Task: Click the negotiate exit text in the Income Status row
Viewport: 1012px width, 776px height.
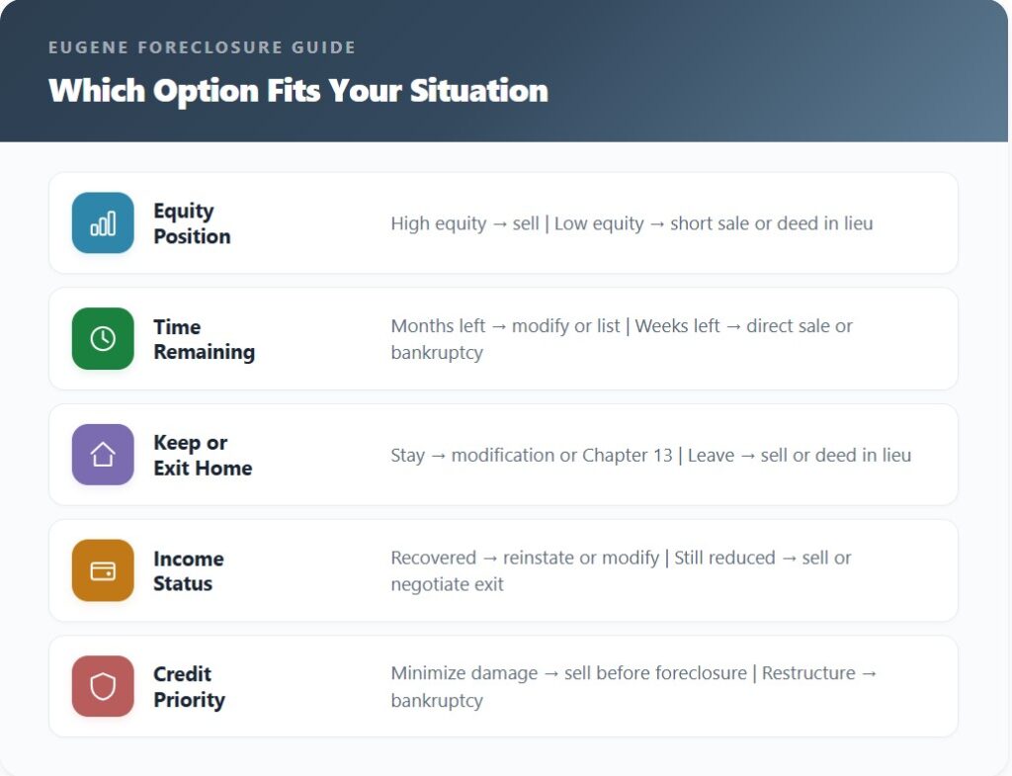Action: pyautogui.click(x=447, y=584)
